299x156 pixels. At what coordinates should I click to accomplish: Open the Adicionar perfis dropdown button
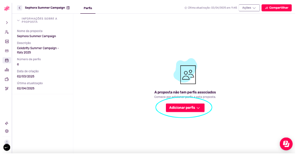point(185,108)
